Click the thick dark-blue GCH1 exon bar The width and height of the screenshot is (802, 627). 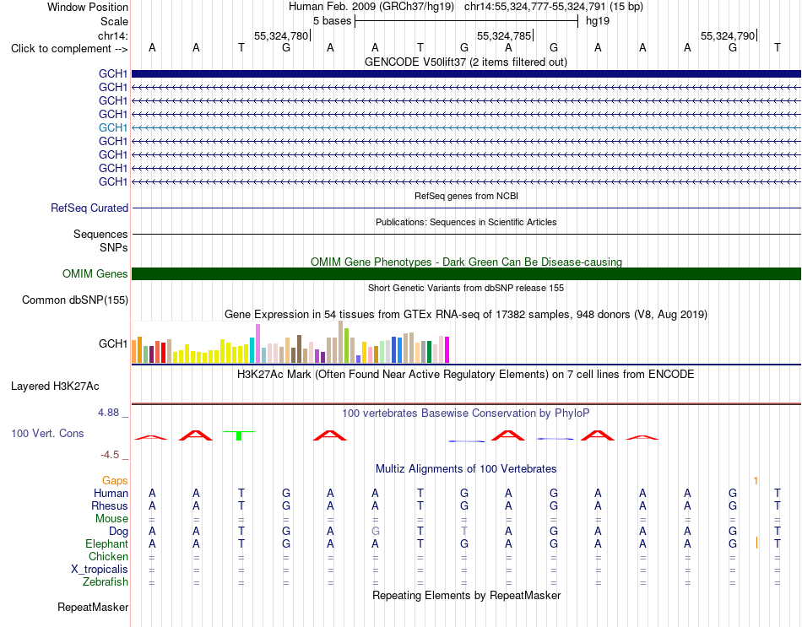pos(466,73)
